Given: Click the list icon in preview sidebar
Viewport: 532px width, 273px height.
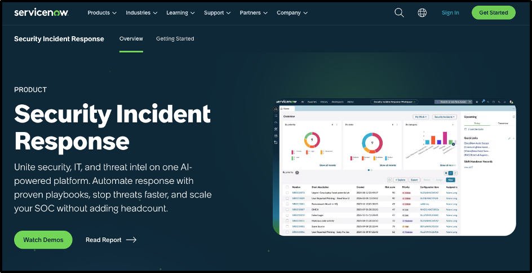Looking at the screenshot, I should pyautogui.click(x=276, y=116).
